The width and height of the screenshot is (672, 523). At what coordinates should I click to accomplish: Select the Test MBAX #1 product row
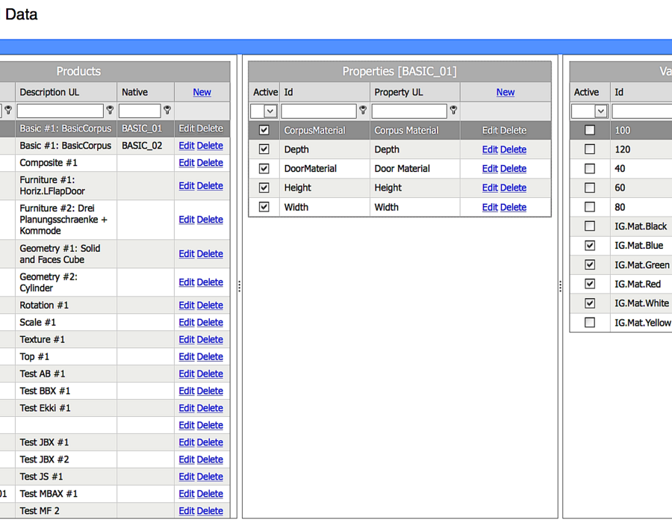[115, 494]
